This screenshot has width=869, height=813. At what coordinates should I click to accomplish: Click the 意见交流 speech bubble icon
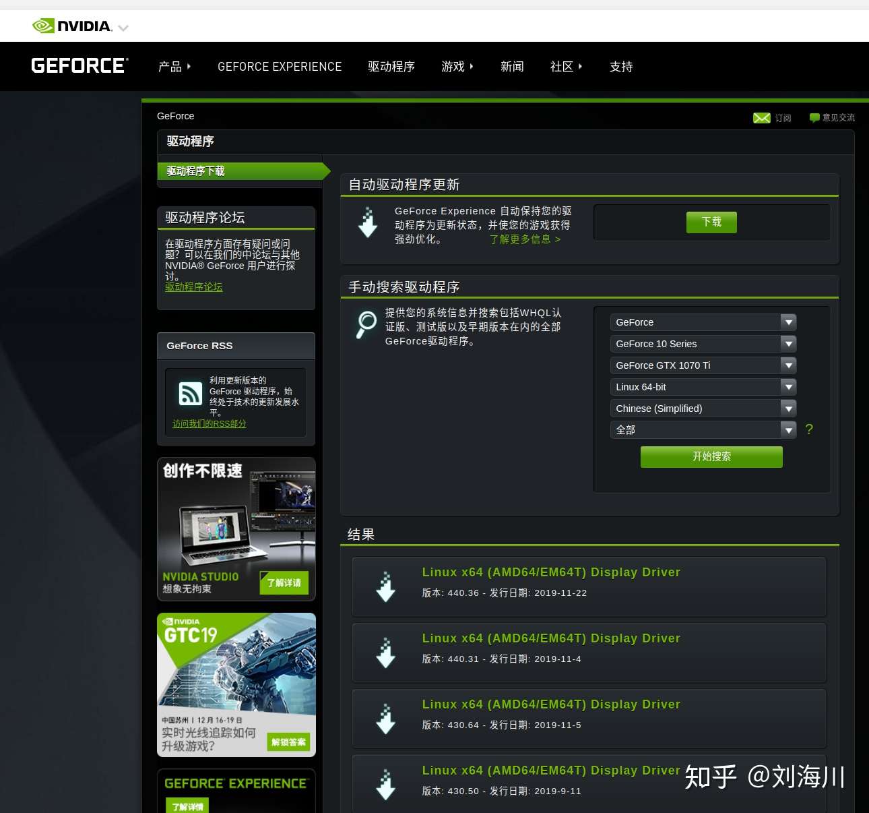pyautogui.click(x=814, y=118)
